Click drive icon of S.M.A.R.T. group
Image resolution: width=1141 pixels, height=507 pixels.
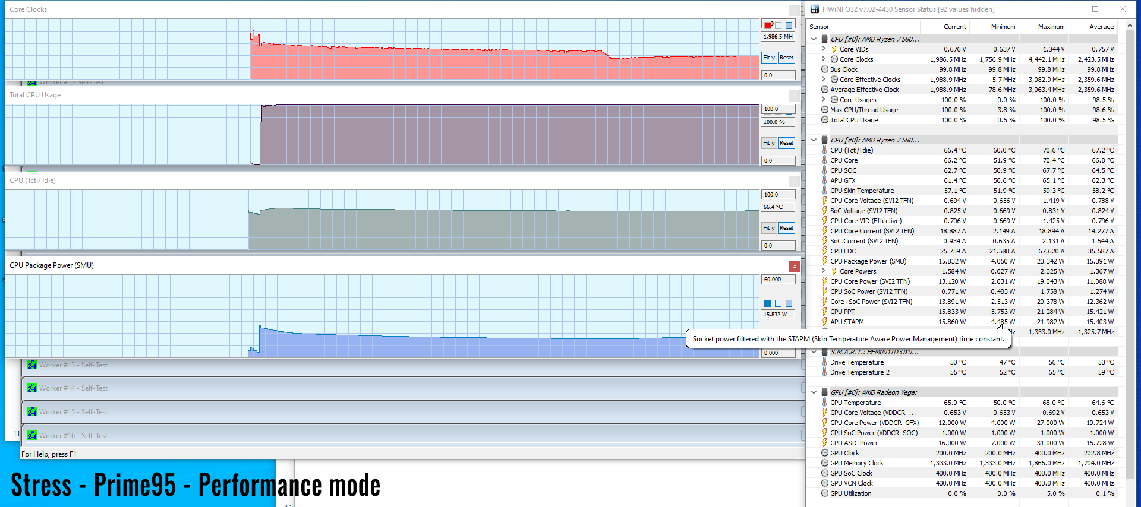point(825,352)
